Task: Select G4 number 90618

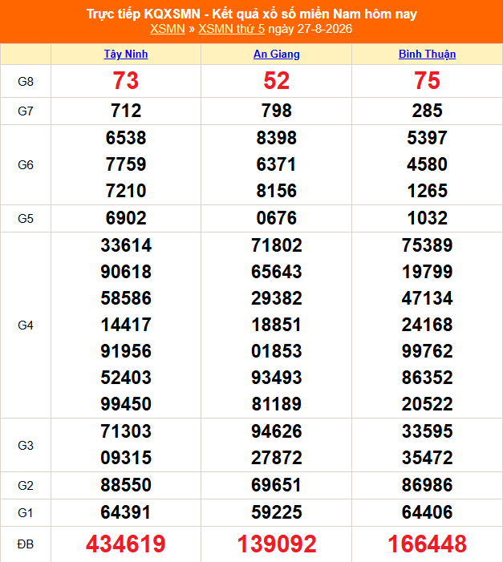Action: [126, 272]
